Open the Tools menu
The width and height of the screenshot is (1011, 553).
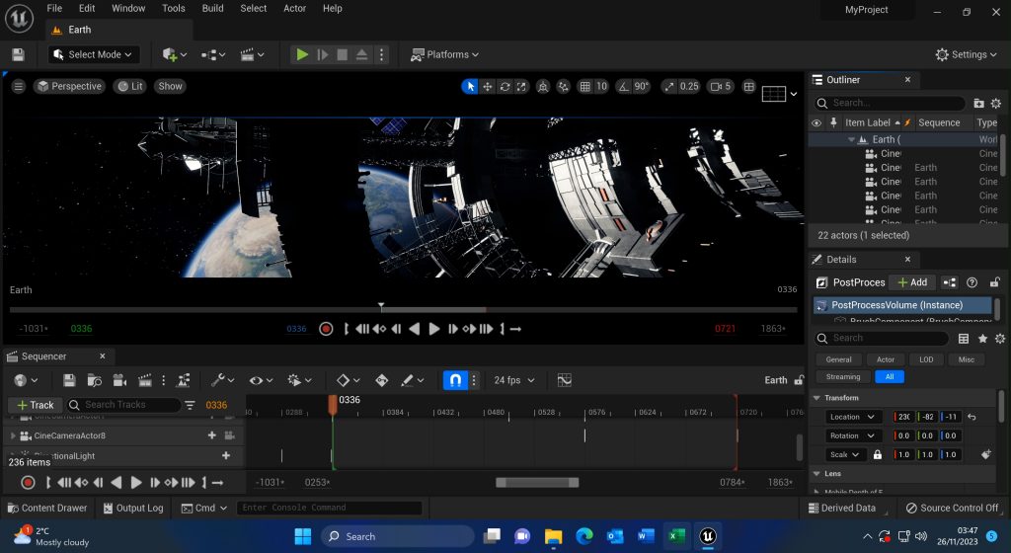coord(174,8)
